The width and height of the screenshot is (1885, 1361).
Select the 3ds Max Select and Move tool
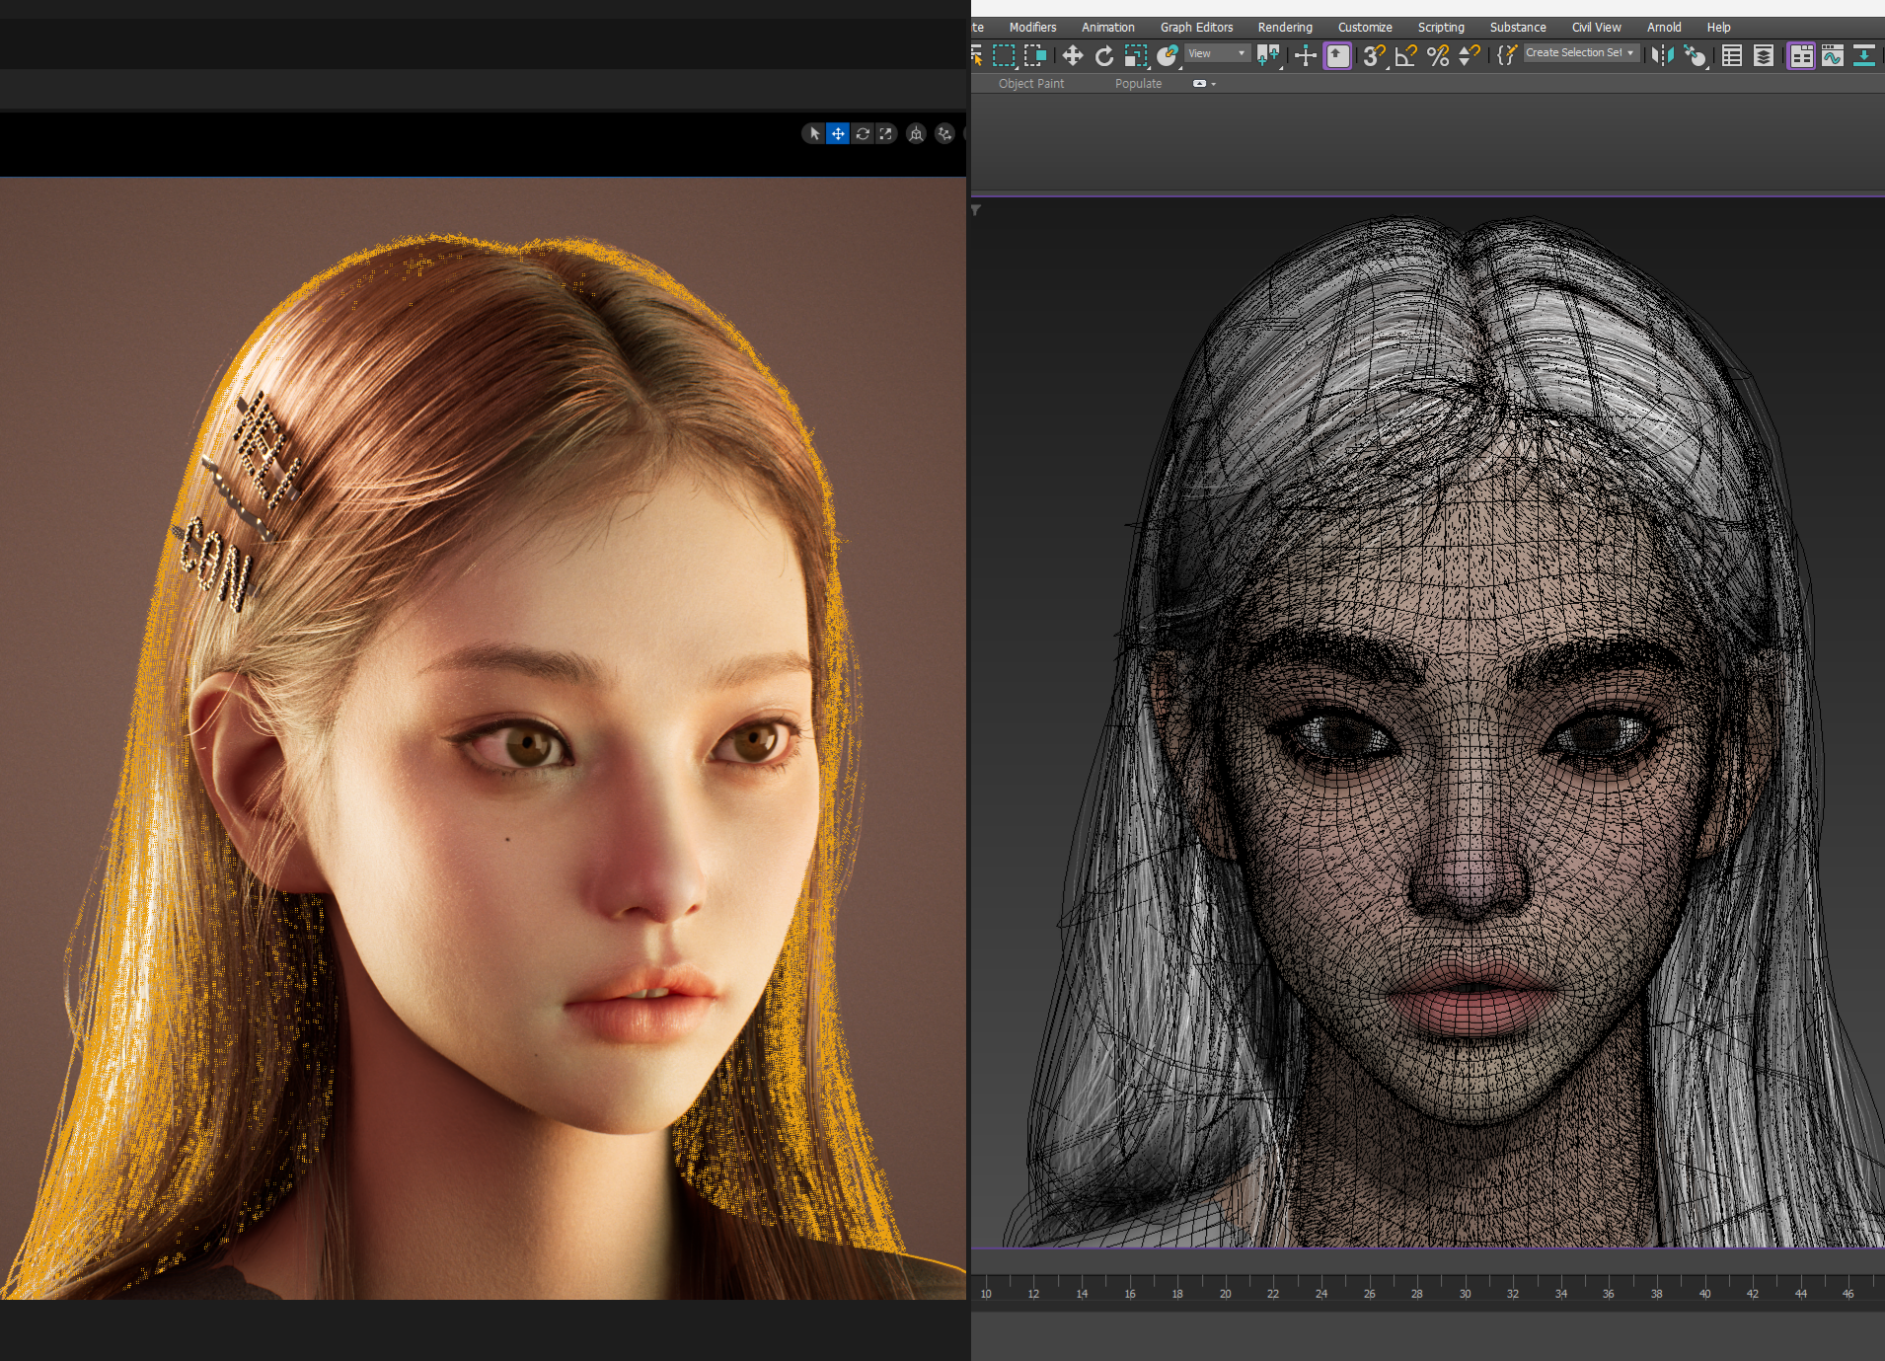click(x=1073, y=55)
